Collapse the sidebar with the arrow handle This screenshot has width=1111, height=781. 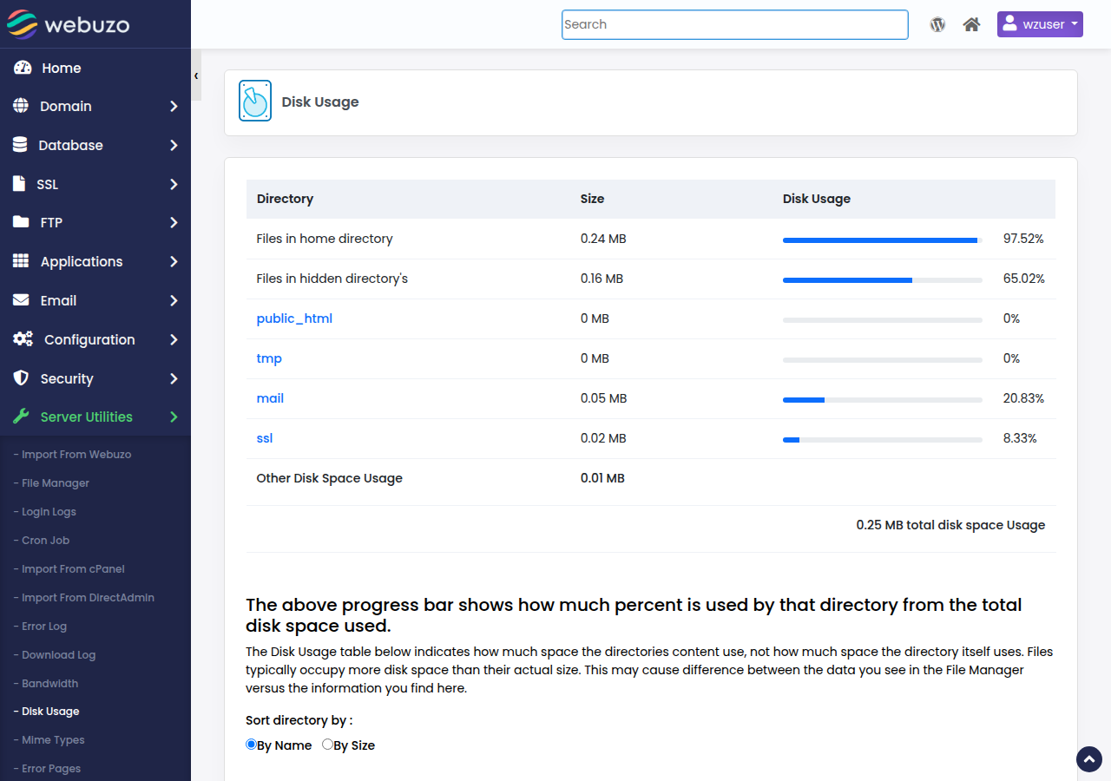click(196, 75)
